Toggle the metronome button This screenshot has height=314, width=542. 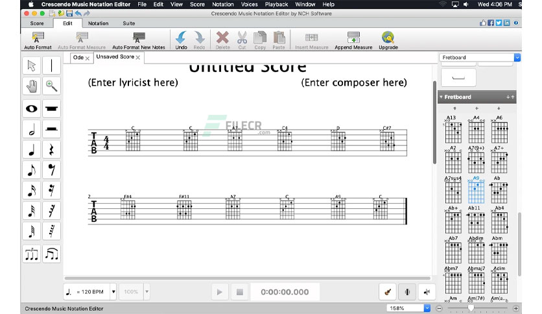[407, 292]
